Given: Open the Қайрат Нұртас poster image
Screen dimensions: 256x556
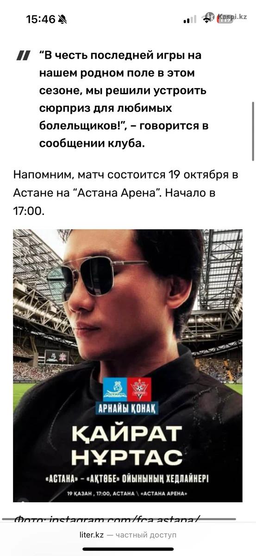Looking at the screenshot, I should pos(128,366).
